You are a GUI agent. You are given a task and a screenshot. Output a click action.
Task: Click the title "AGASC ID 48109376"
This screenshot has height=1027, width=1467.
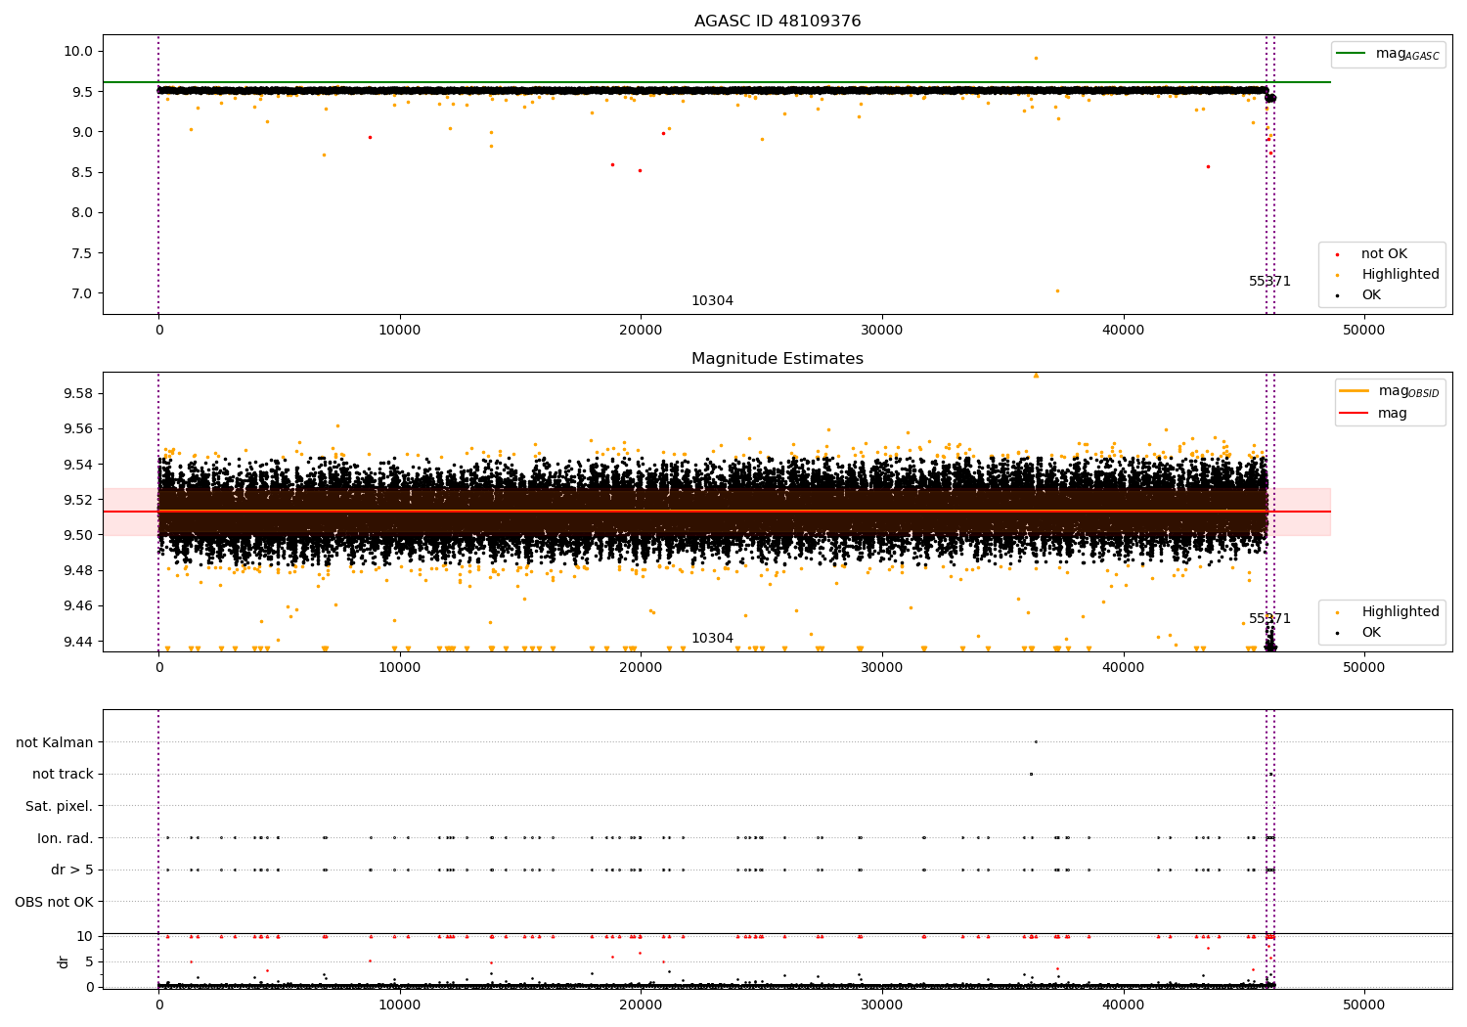(x=778, y=22)
